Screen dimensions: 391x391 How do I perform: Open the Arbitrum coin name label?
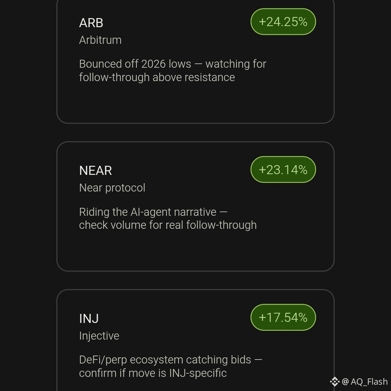click(x=100, y=40)
